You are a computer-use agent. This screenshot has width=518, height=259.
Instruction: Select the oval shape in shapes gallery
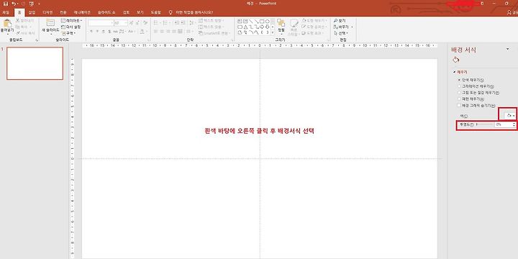click(268, 22)
